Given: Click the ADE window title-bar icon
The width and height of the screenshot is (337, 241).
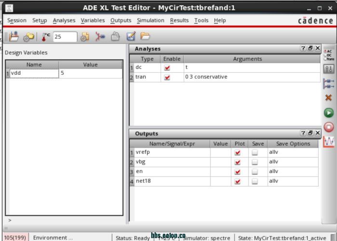Looking at the screenshot, I should pos(9,8).
